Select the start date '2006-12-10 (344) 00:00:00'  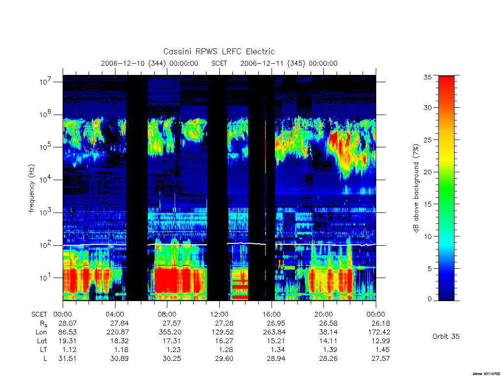(150, 63)
